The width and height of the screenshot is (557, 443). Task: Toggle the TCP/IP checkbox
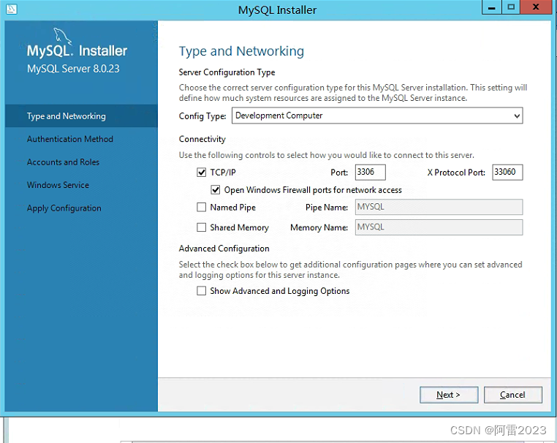pos(202,173)
